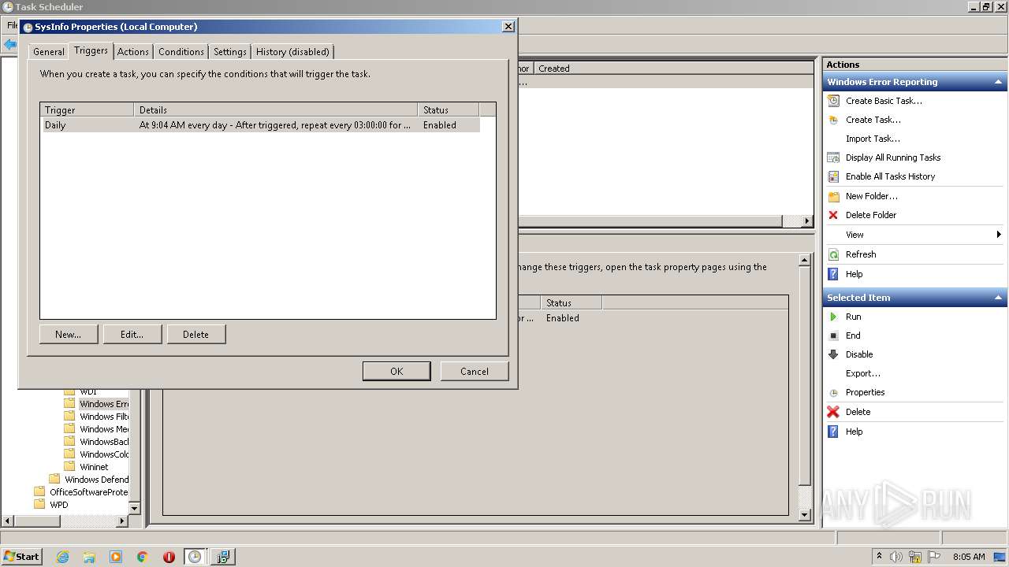Screen dimensions: 1009x567
Task: Launch Chrome from the taskbar
Action: (x=143, y=557)
